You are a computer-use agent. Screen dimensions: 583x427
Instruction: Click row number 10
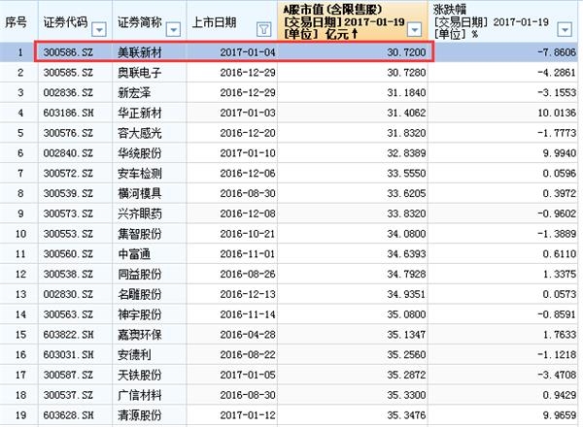pyautogui.click(x=20, y=234)
